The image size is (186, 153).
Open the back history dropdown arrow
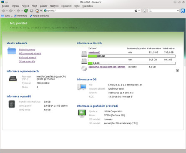tap(7, 11)
